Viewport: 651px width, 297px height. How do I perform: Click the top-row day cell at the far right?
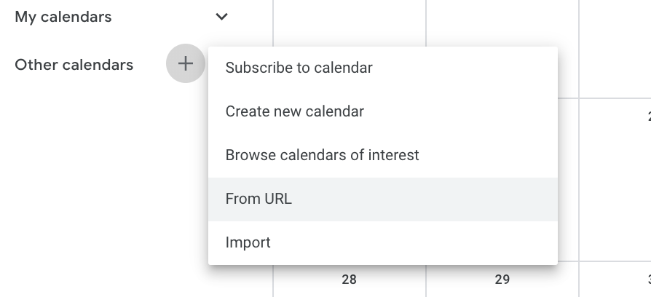615,44
